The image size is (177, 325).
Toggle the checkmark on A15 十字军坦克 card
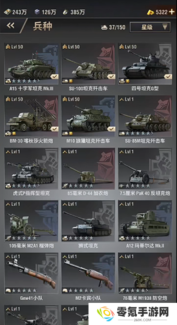point(54,76)
